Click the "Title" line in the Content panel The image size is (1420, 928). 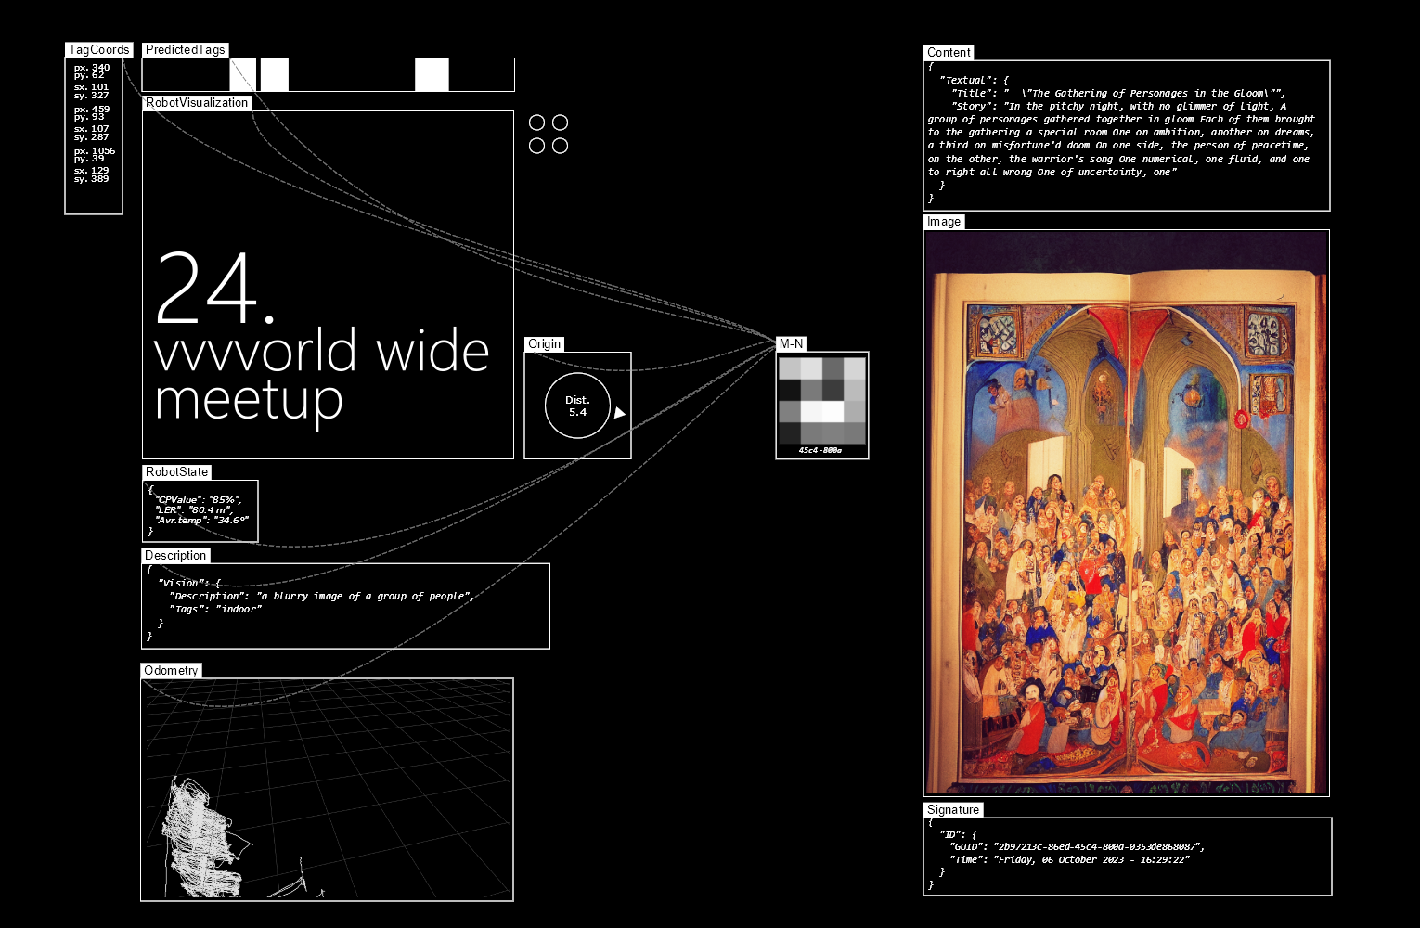(x=1118, y=93)
